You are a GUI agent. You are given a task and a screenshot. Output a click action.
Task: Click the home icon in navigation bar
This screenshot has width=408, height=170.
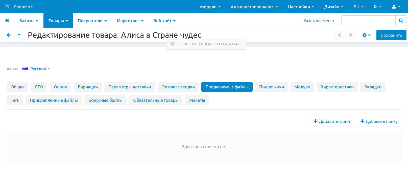point(7,21)
